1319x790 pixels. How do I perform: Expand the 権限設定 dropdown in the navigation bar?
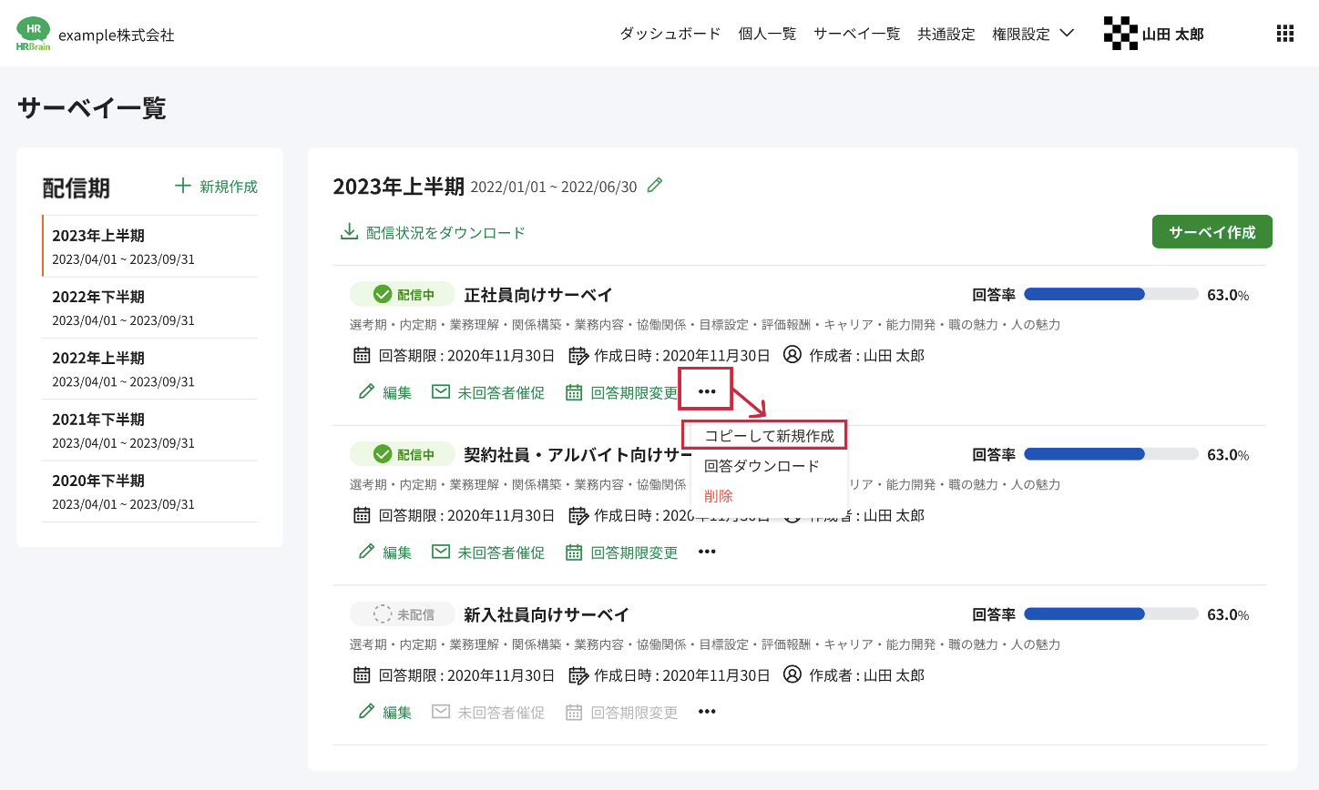pos(1032,33)
